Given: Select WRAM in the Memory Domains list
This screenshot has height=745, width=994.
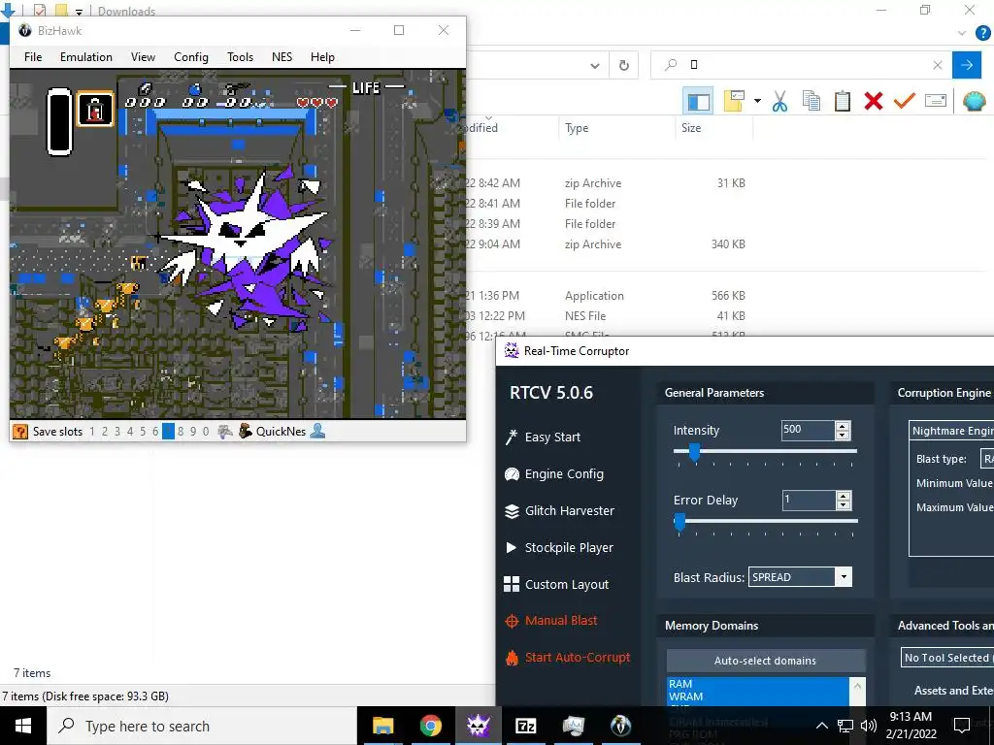Looking at the screenshot, I should tap(757, 696).
